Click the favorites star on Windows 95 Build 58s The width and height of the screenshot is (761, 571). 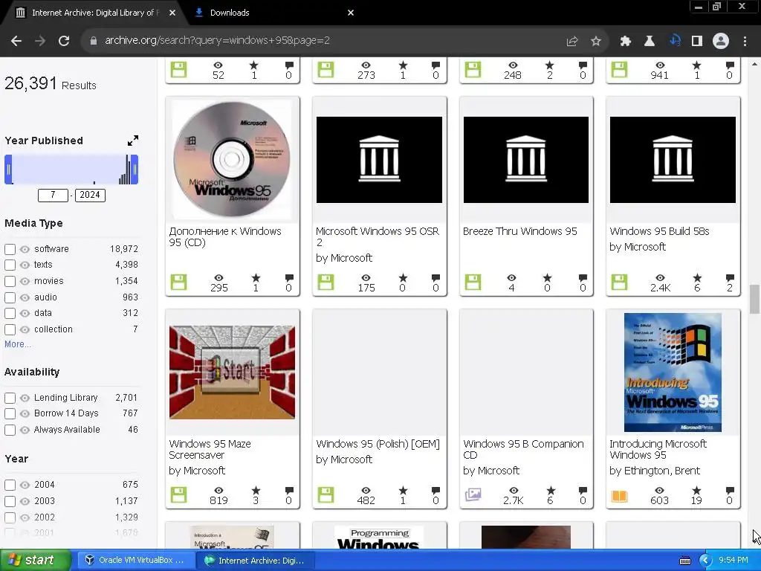click(x=697, y=278)
